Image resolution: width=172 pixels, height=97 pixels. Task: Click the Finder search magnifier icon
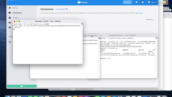(x=169, y=15)
